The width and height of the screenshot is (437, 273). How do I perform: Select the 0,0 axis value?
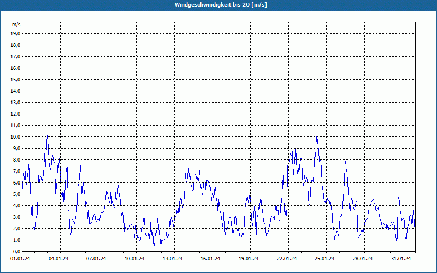pos(16,251)
